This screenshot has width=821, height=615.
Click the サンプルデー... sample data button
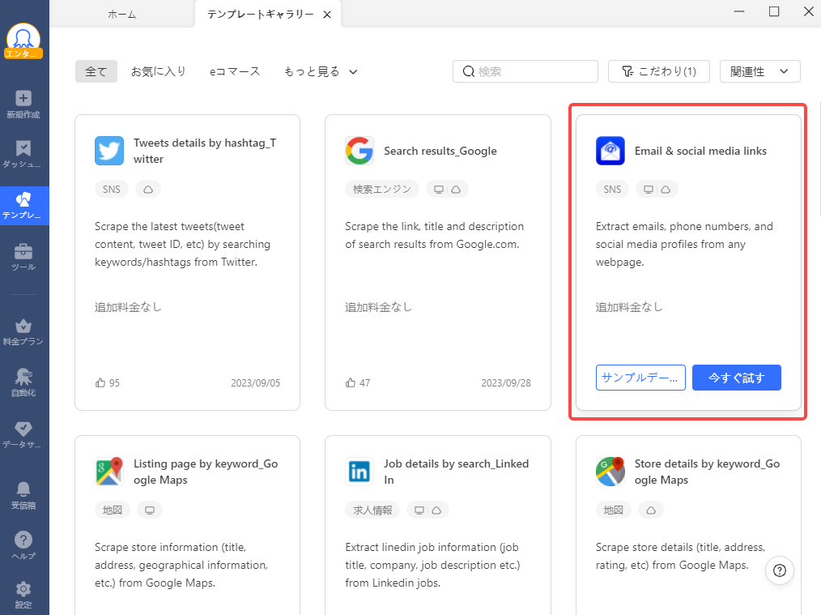click(x=640, y=378)
